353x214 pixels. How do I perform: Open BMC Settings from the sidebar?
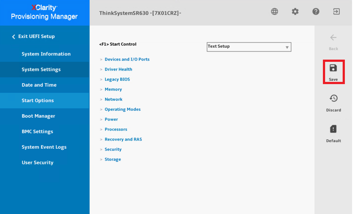pyautogui.click(x=37, y=131)
